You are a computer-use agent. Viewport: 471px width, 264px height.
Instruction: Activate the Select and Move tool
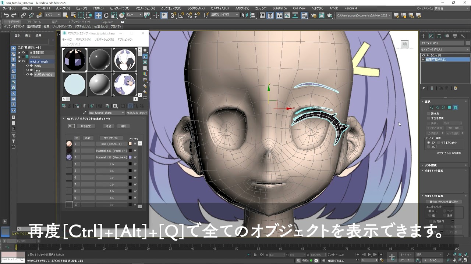click(x=98, y=15)
